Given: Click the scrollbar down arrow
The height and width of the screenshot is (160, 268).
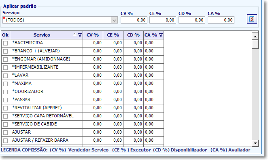Looking at the screenshot, I should (x=255, y=143).
